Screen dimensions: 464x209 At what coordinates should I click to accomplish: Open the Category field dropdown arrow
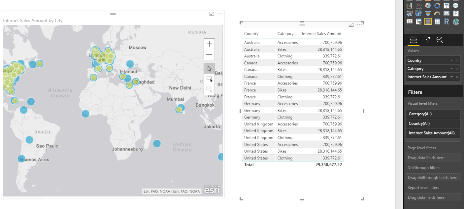point(451,69)
